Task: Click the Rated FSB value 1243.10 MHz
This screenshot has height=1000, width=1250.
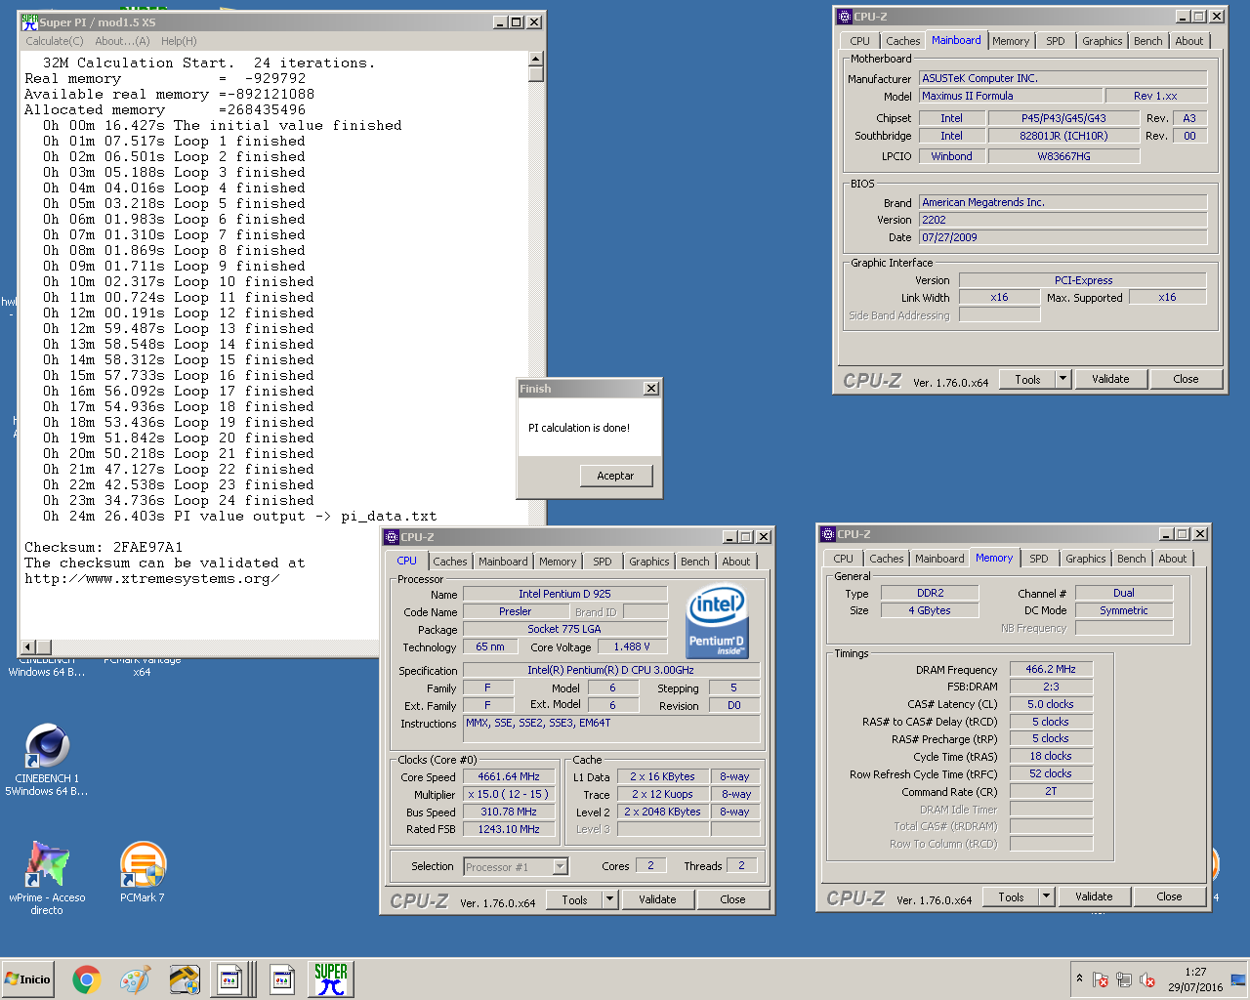Action: (x=509, y=829)
